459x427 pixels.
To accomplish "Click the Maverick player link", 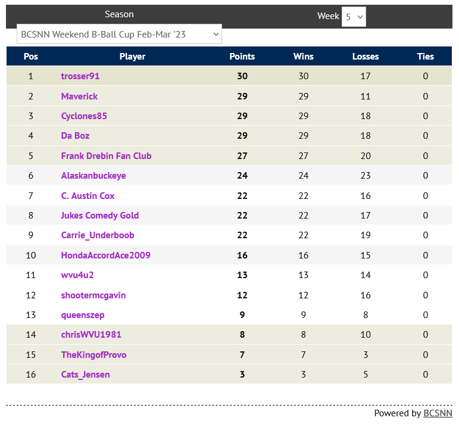I will tap(79, 96).
